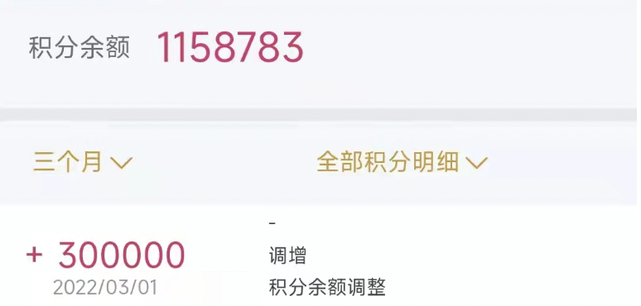The width and height of the screenshot is (641, 306).
Task: Tap the 积分余额 label
Action: (x=80, y=48)
